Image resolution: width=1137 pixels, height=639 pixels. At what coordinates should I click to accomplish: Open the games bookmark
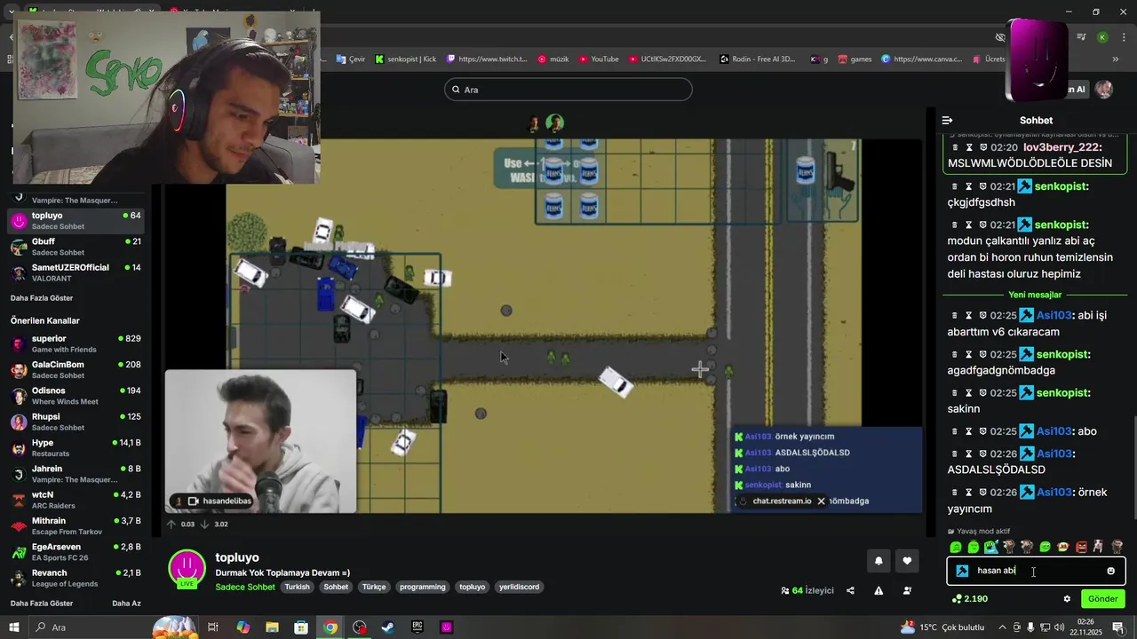tap(855, 59)
